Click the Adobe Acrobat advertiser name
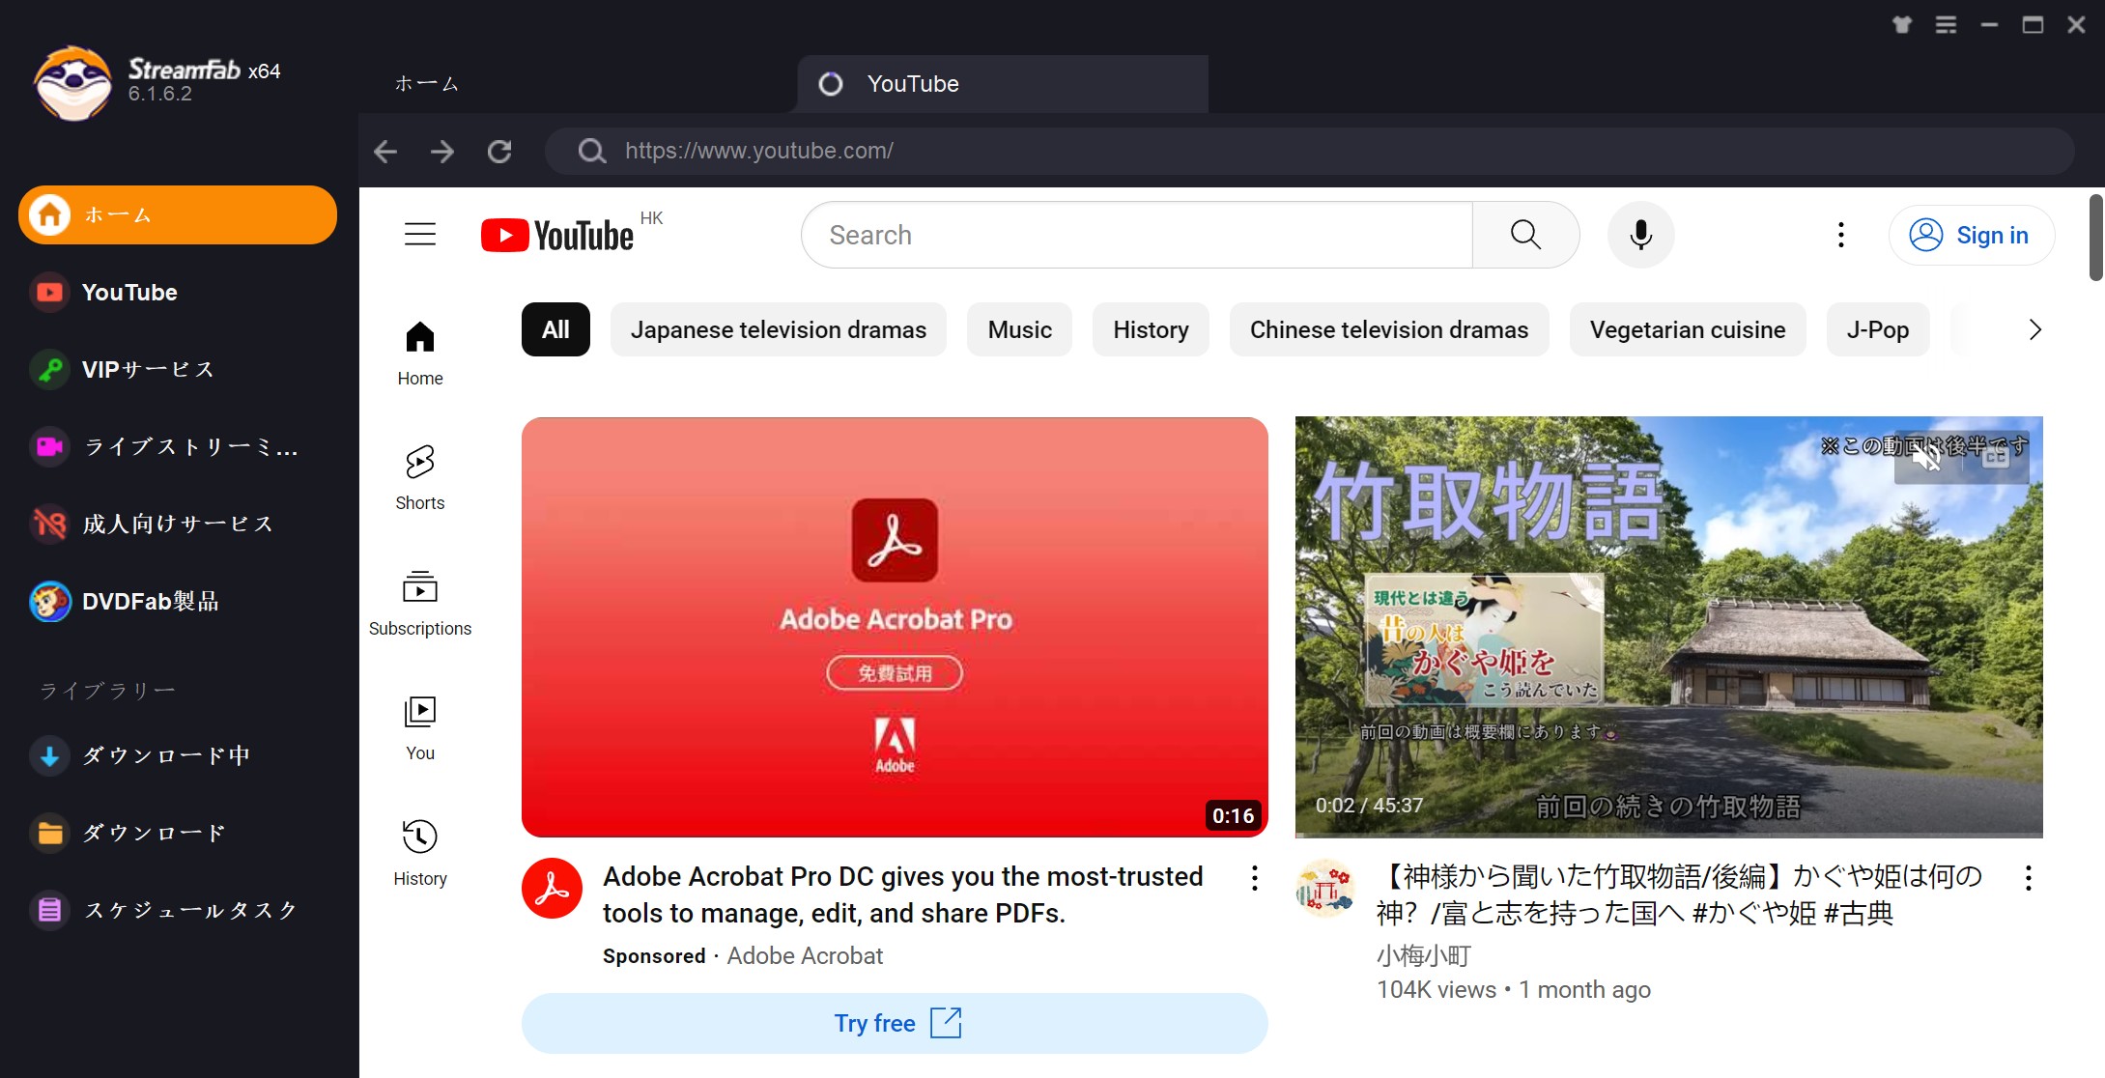2105x1078 pixels. tap(805, 956)
